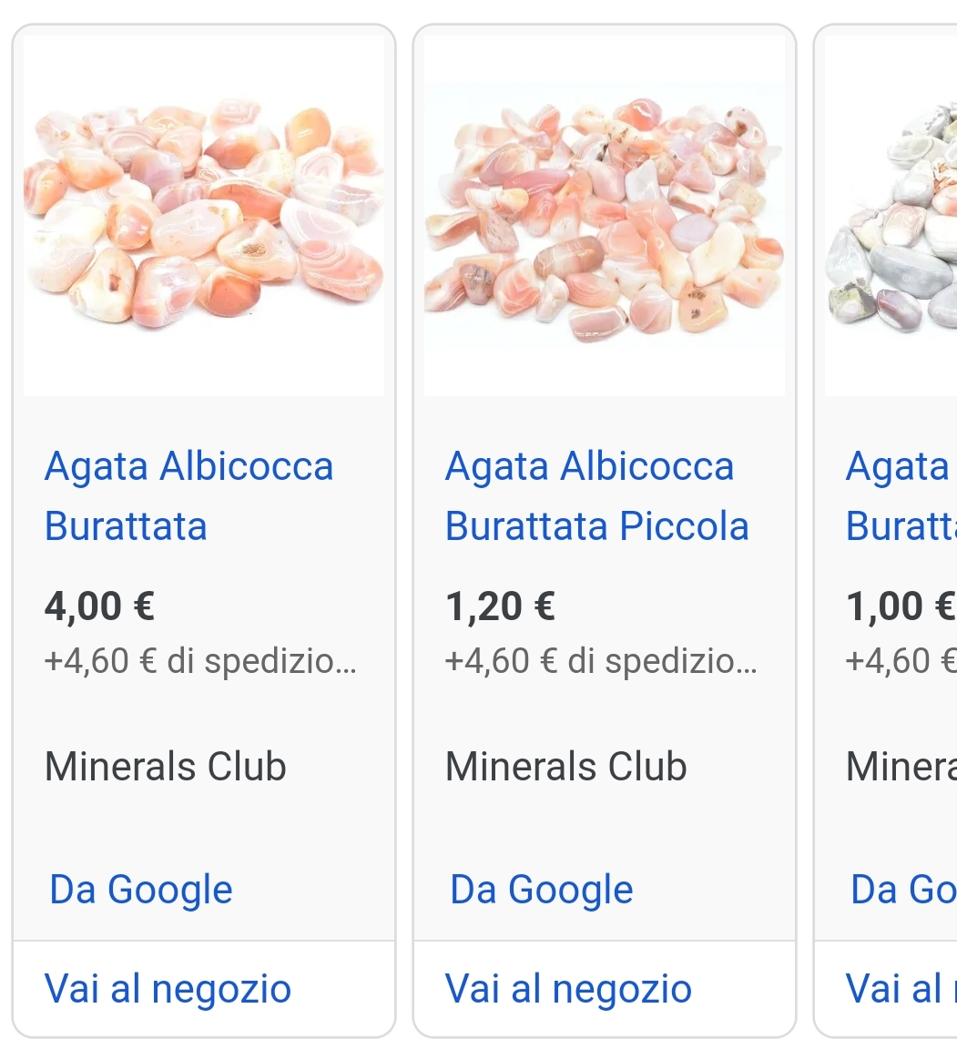This screenshot has height=1039, width=957.
Task: Click the 1,00 € price on third card
Action: coord(900,606)
